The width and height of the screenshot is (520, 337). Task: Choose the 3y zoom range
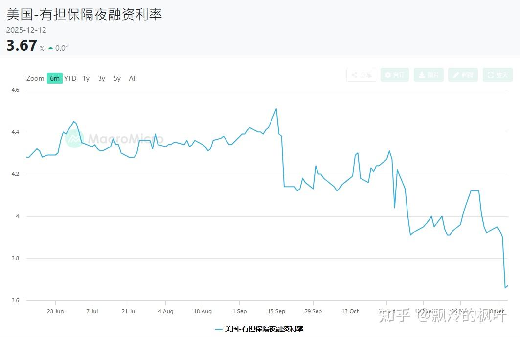(101, 78)
